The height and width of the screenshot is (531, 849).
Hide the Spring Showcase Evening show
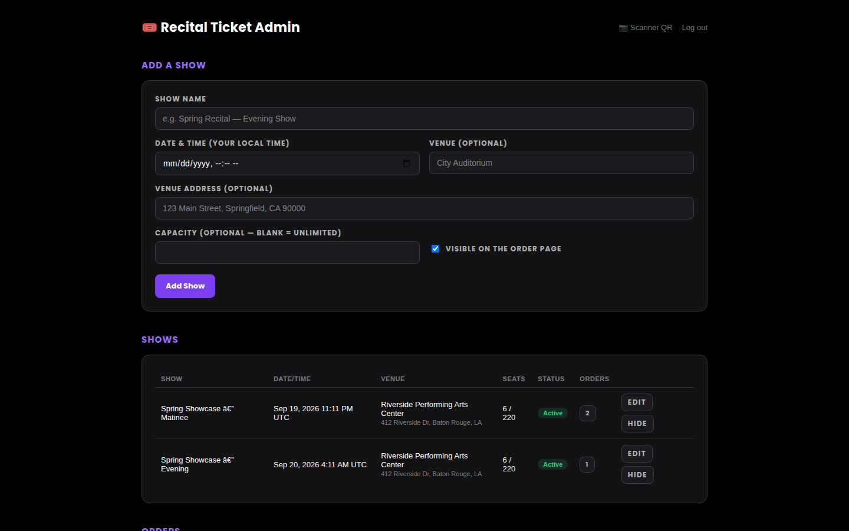pyautogui.click(x=637, y=475)
